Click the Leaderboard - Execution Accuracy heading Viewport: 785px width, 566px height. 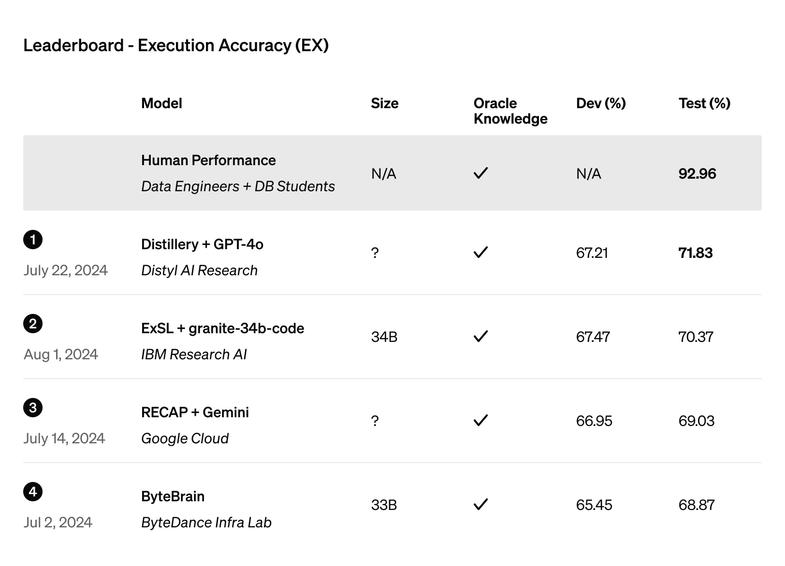[x=176, y=45]
